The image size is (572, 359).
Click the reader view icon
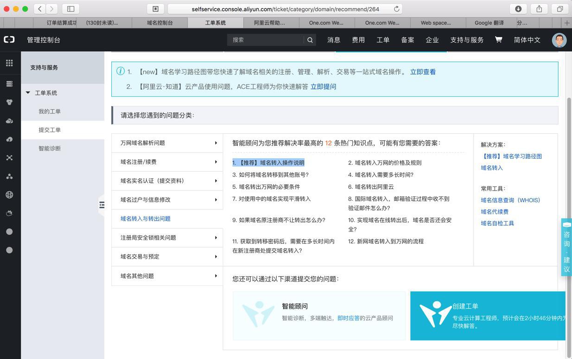(x=156, y=9)
